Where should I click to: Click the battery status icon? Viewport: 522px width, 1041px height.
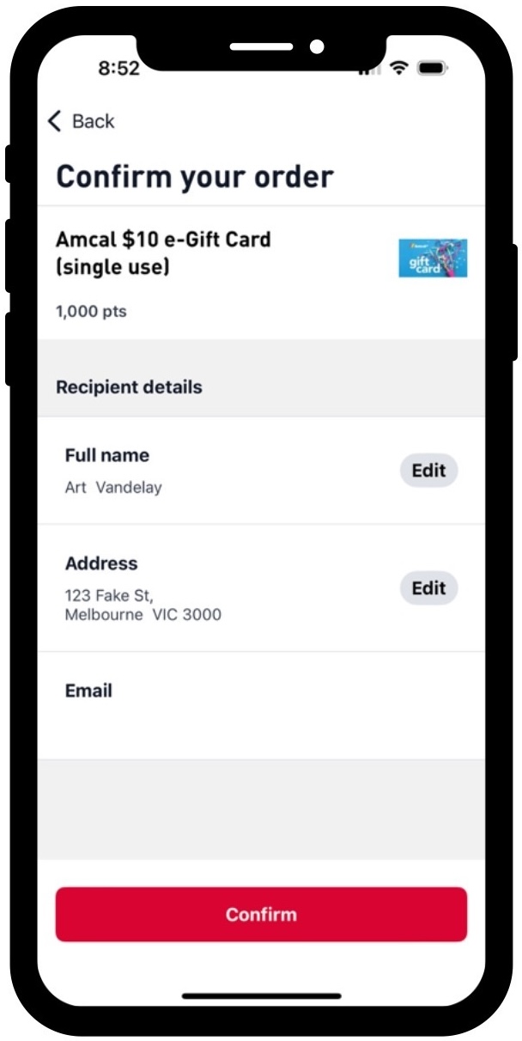coord(432,68)
